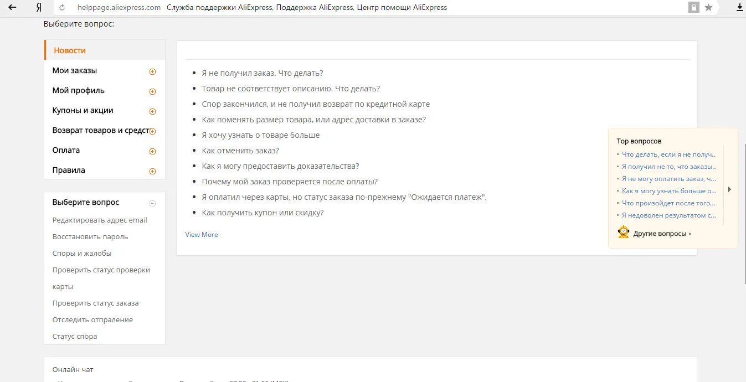Click the View More link
746x382 pixels.
tap(202, 235)
